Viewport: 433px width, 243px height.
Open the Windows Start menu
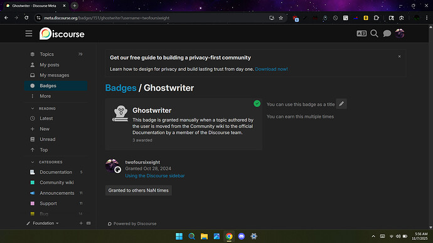click(x=179, y=236)
